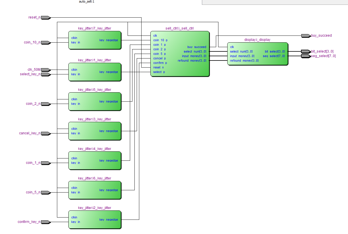Click the key_jitter:i5_key_jitter block
Viewport: 348px width, 234px height.
tap(95, 102)
